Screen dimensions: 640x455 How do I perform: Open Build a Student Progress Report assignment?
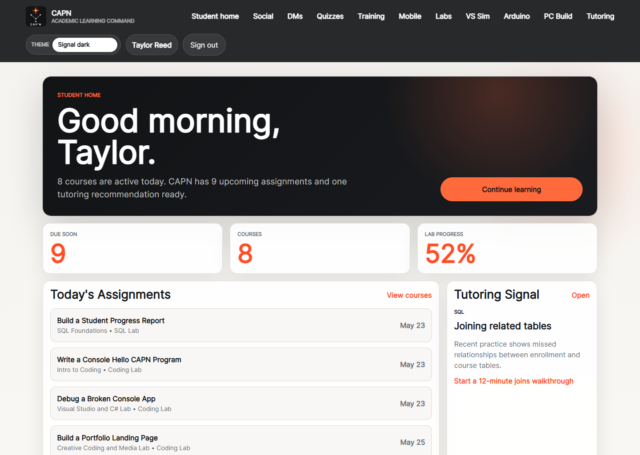tap(241, 325)
